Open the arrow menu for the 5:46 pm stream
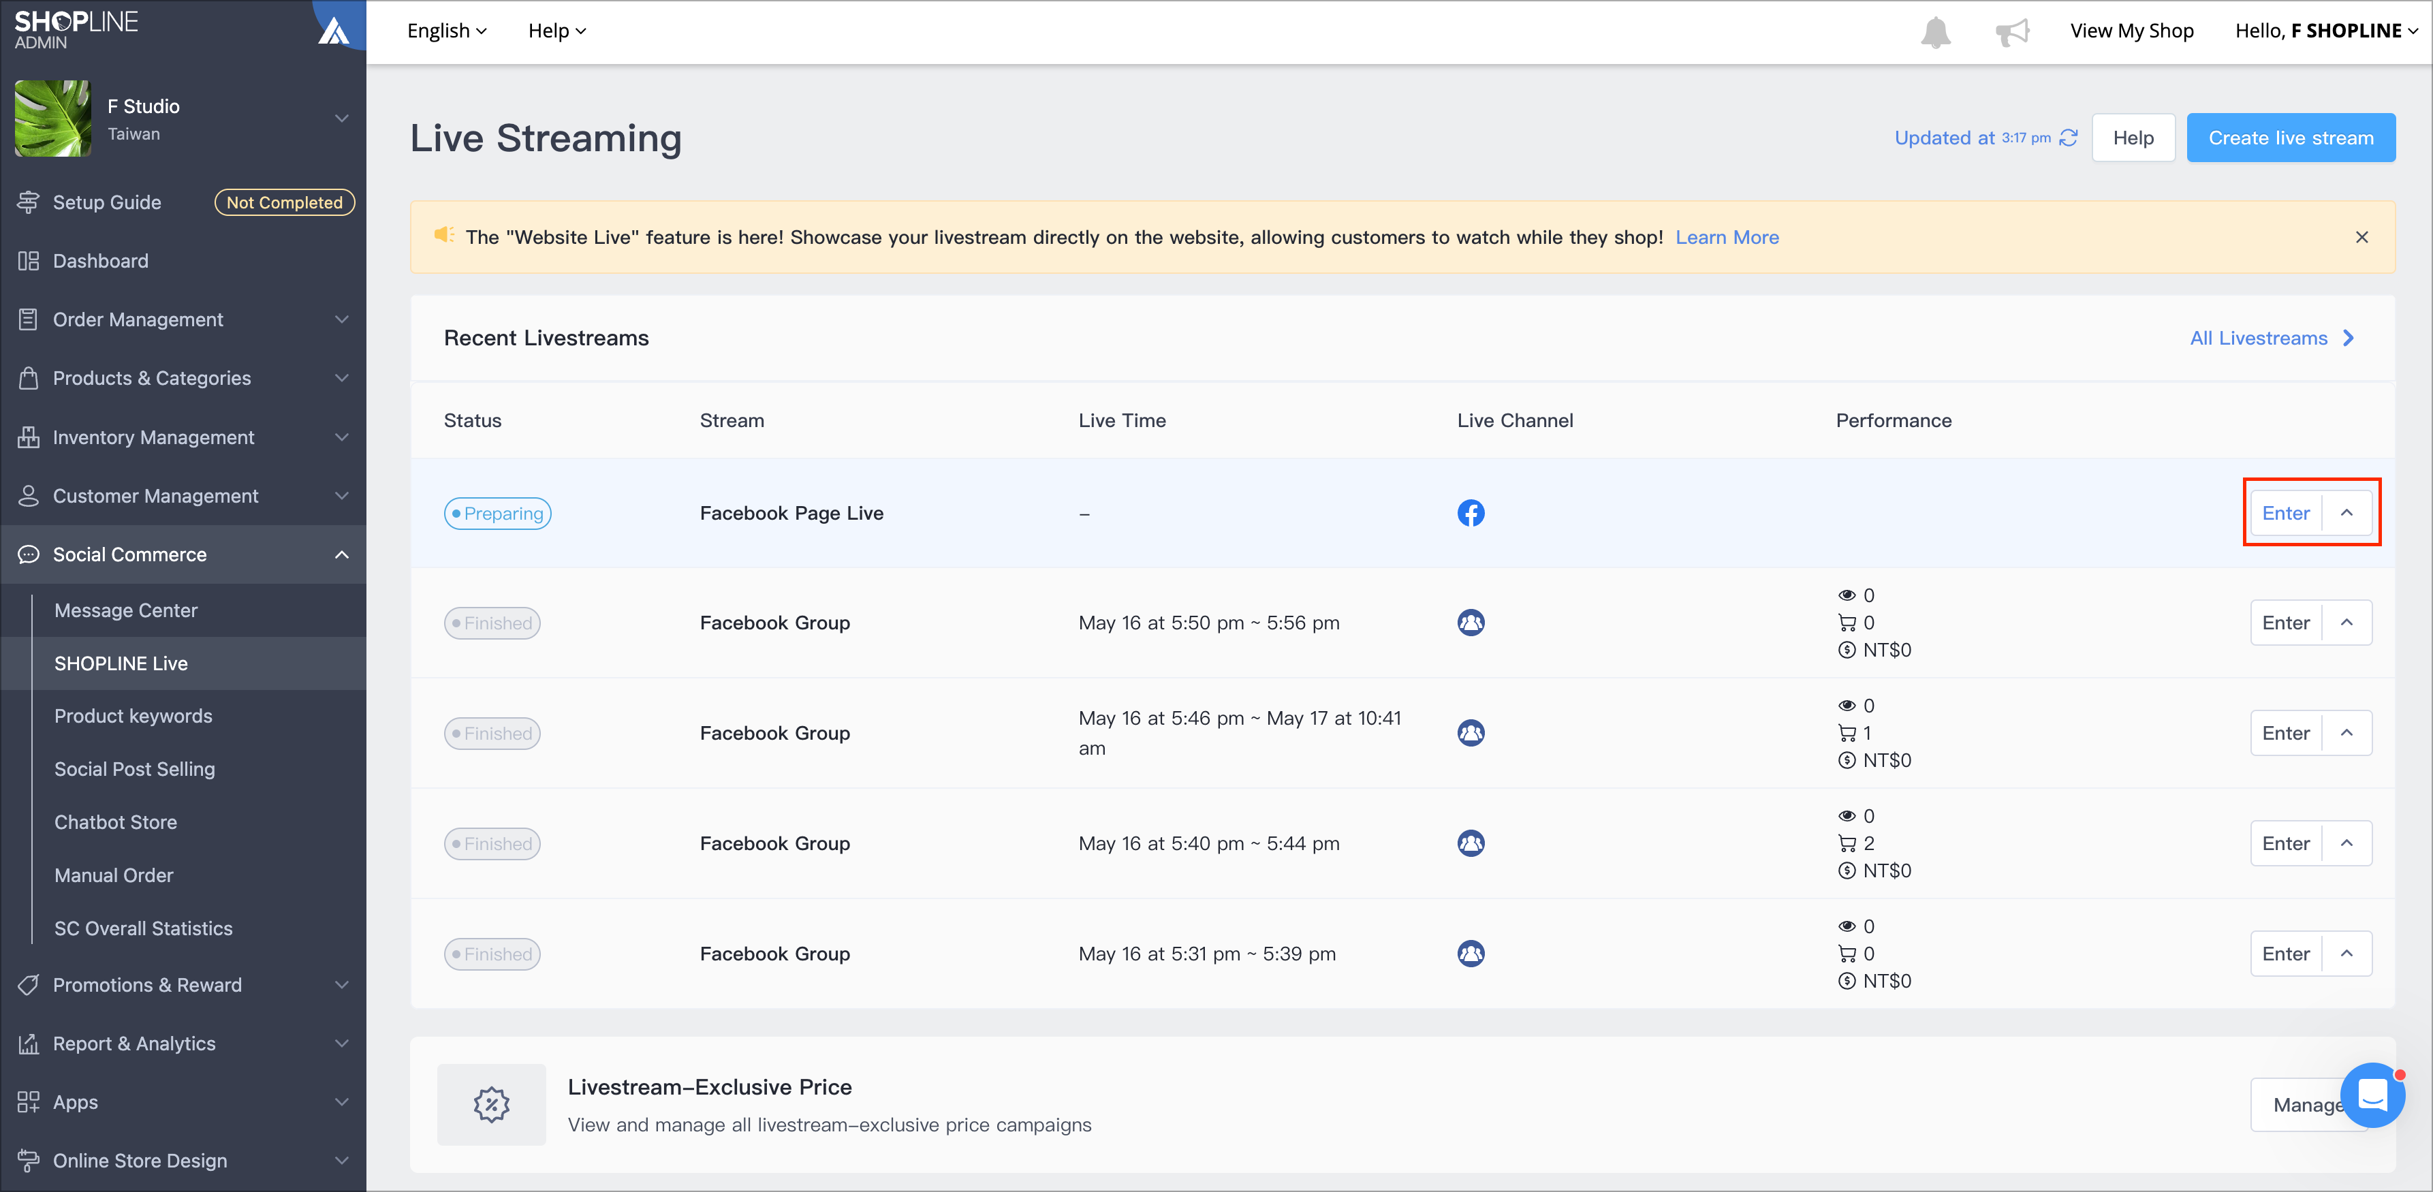Image resolution: width=2433 pixels, height=1192 pixels. click(2347, 733)
